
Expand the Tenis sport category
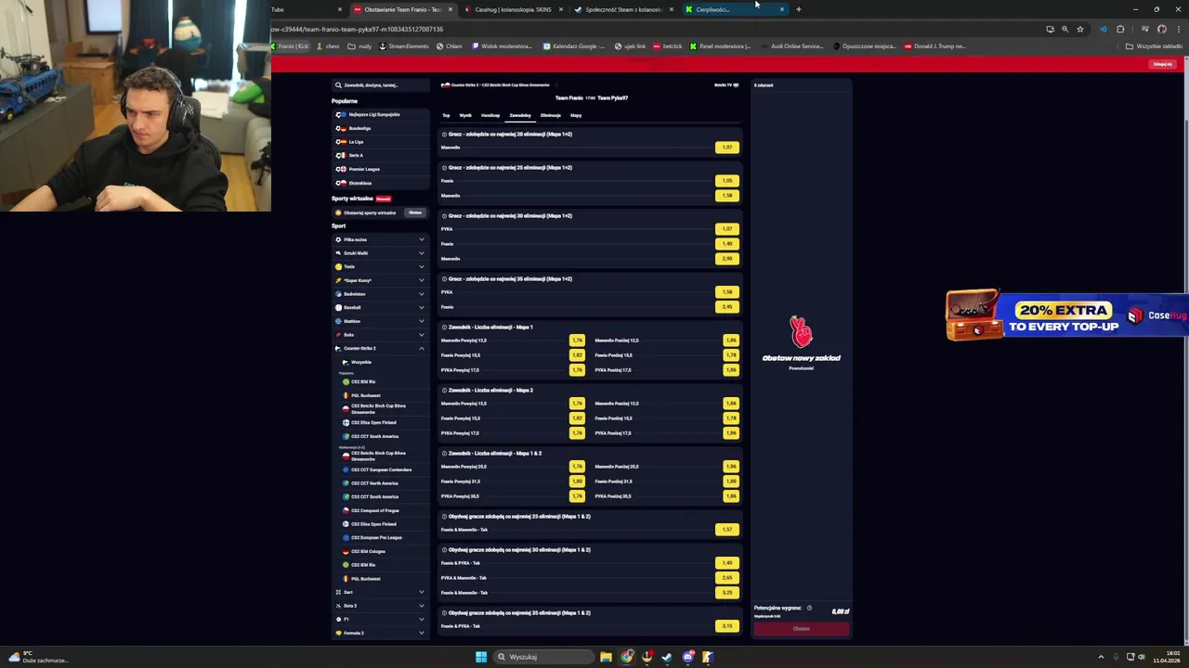[x=381, y=266]
